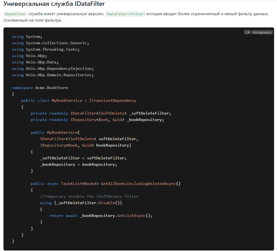The image size is (277, 251).
Task: Click the C# language badge
Action: pyautogui.click(x=247, y=32)
